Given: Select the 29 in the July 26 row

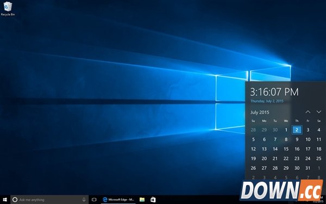Looking at the screenshot, I should (286, 168).
